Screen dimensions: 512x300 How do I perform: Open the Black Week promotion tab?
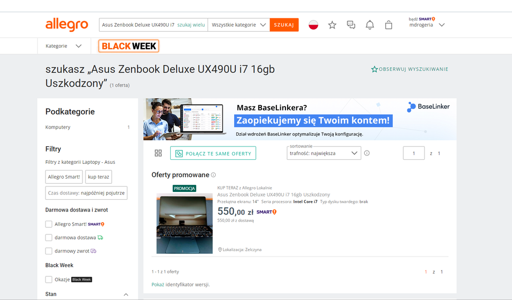[129, 46]
